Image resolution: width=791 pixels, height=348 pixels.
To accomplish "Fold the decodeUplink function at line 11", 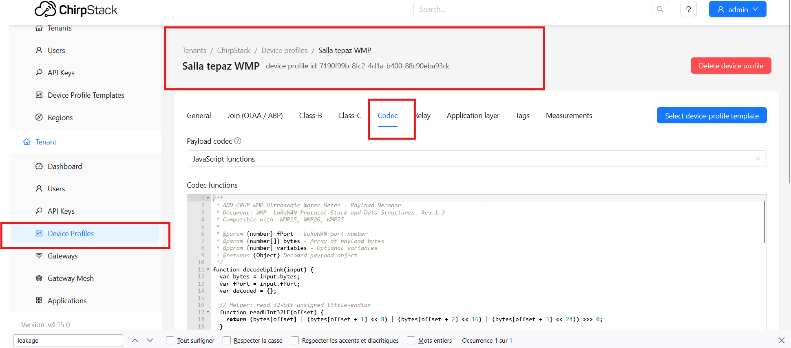I will point(208,269).
